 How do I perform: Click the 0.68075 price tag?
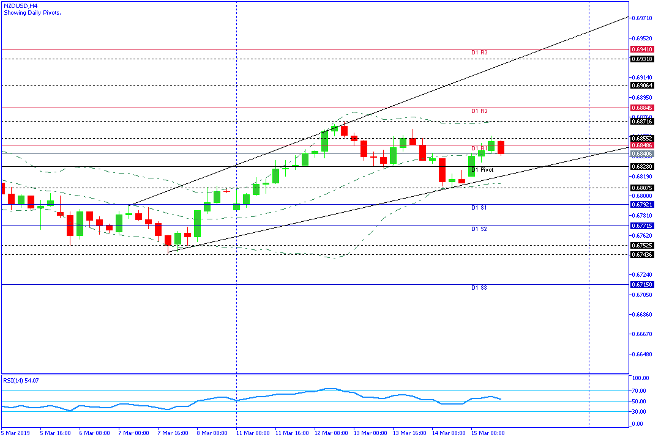click(642, 188)
